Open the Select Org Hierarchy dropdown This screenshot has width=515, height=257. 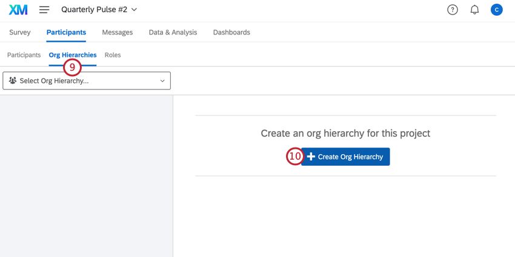coord(87,80)
